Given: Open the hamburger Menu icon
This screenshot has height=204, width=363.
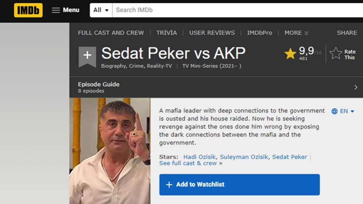Looking at the screenshot, I should pyautogui.click(x=56, y=10).
